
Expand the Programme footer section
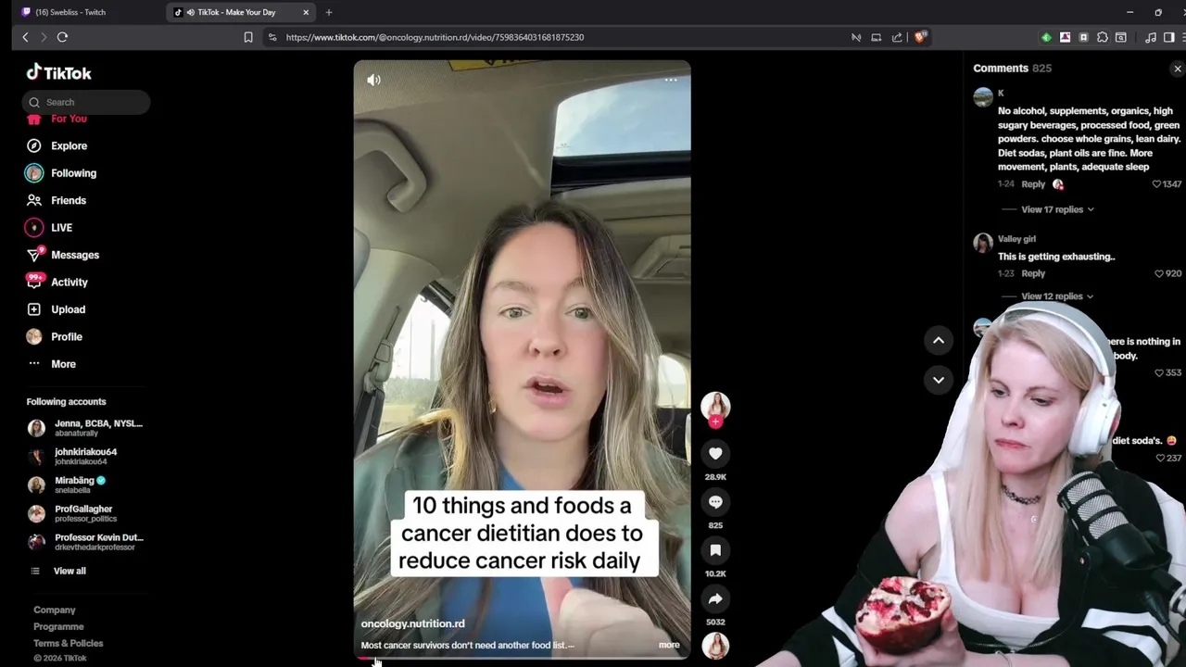pyautogui.click(x=58, y=626)
